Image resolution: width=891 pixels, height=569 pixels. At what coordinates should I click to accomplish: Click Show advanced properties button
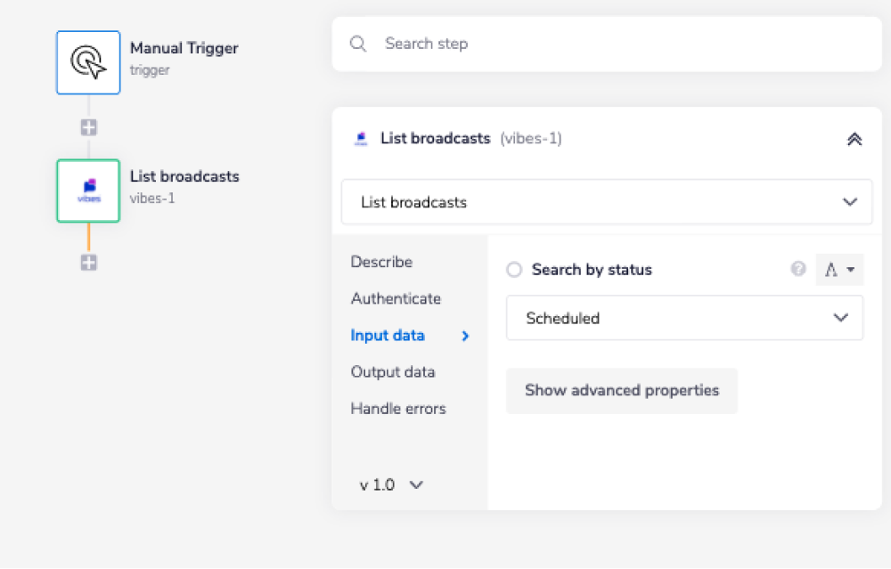[622, 390]
